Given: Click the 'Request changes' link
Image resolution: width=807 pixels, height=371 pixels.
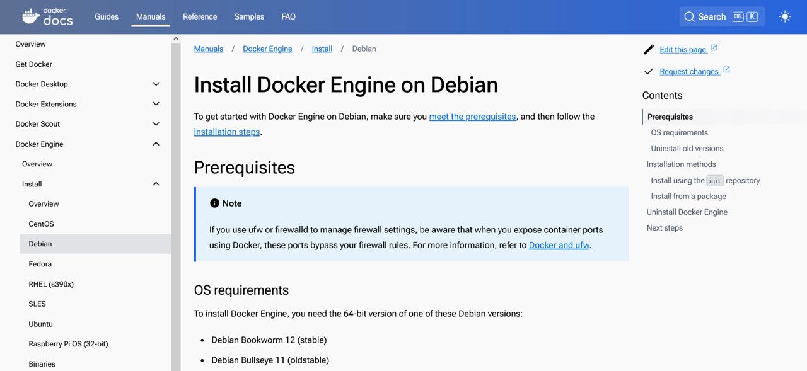Looking at the screenshot, I should click(689, 72).
